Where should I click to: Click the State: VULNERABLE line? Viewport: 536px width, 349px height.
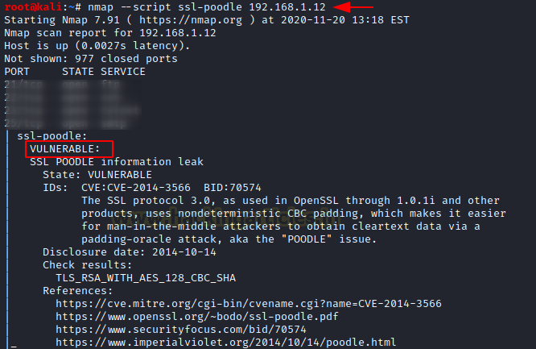tap(97, 174)
